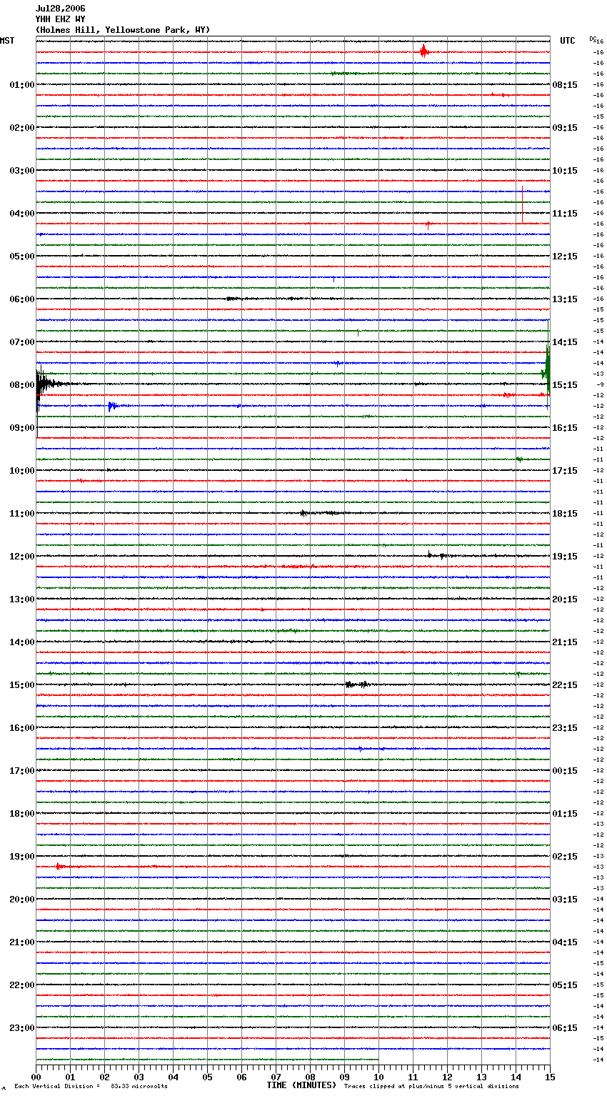Select the 04:00 MST time label
The width and height of the screenshot is (607, 1096).
22,214
